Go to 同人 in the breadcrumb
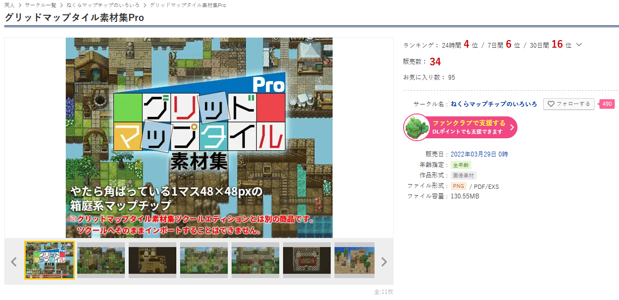 point(10,5)
